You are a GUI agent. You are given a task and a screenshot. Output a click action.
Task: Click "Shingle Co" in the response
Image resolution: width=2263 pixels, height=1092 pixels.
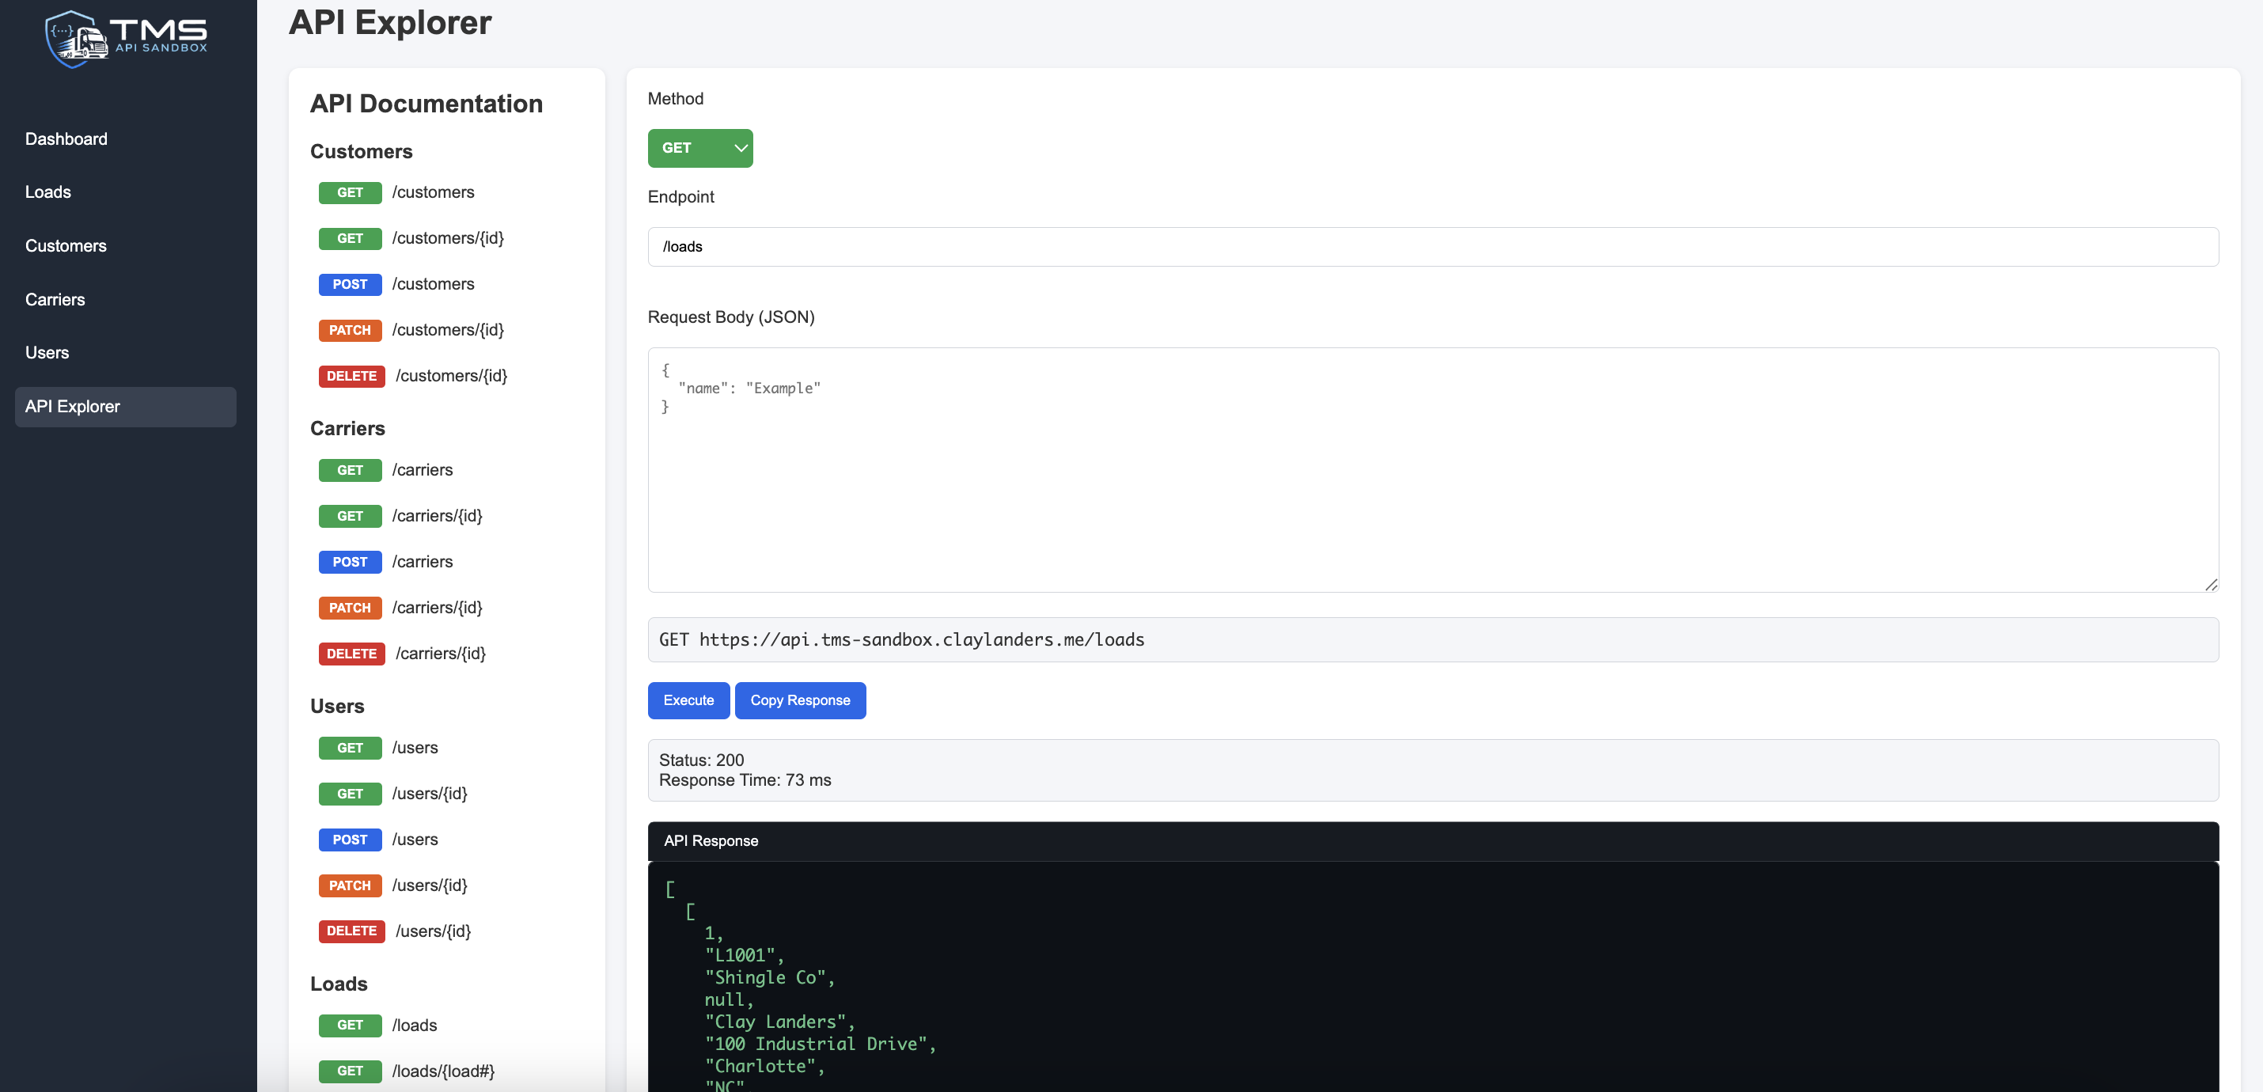click(765, 977)
